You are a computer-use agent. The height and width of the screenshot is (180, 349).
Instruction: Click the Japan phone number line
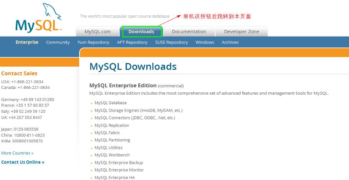tap(20, 129)
